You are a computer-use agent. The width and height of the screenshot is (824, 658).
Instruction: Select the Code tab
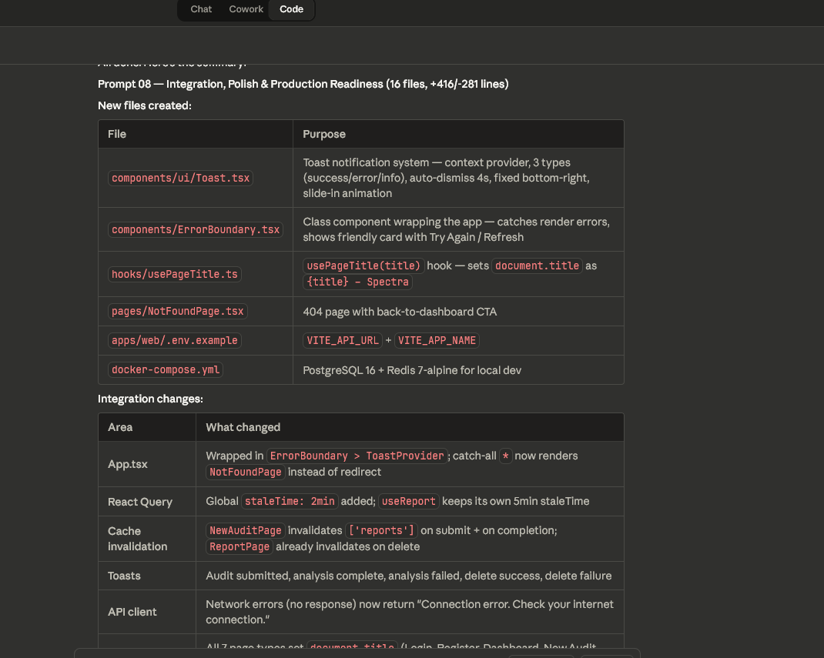(x=291, y=9)
